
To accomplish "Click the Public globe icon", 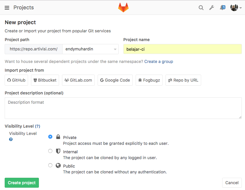I will [x=58, y=166].
